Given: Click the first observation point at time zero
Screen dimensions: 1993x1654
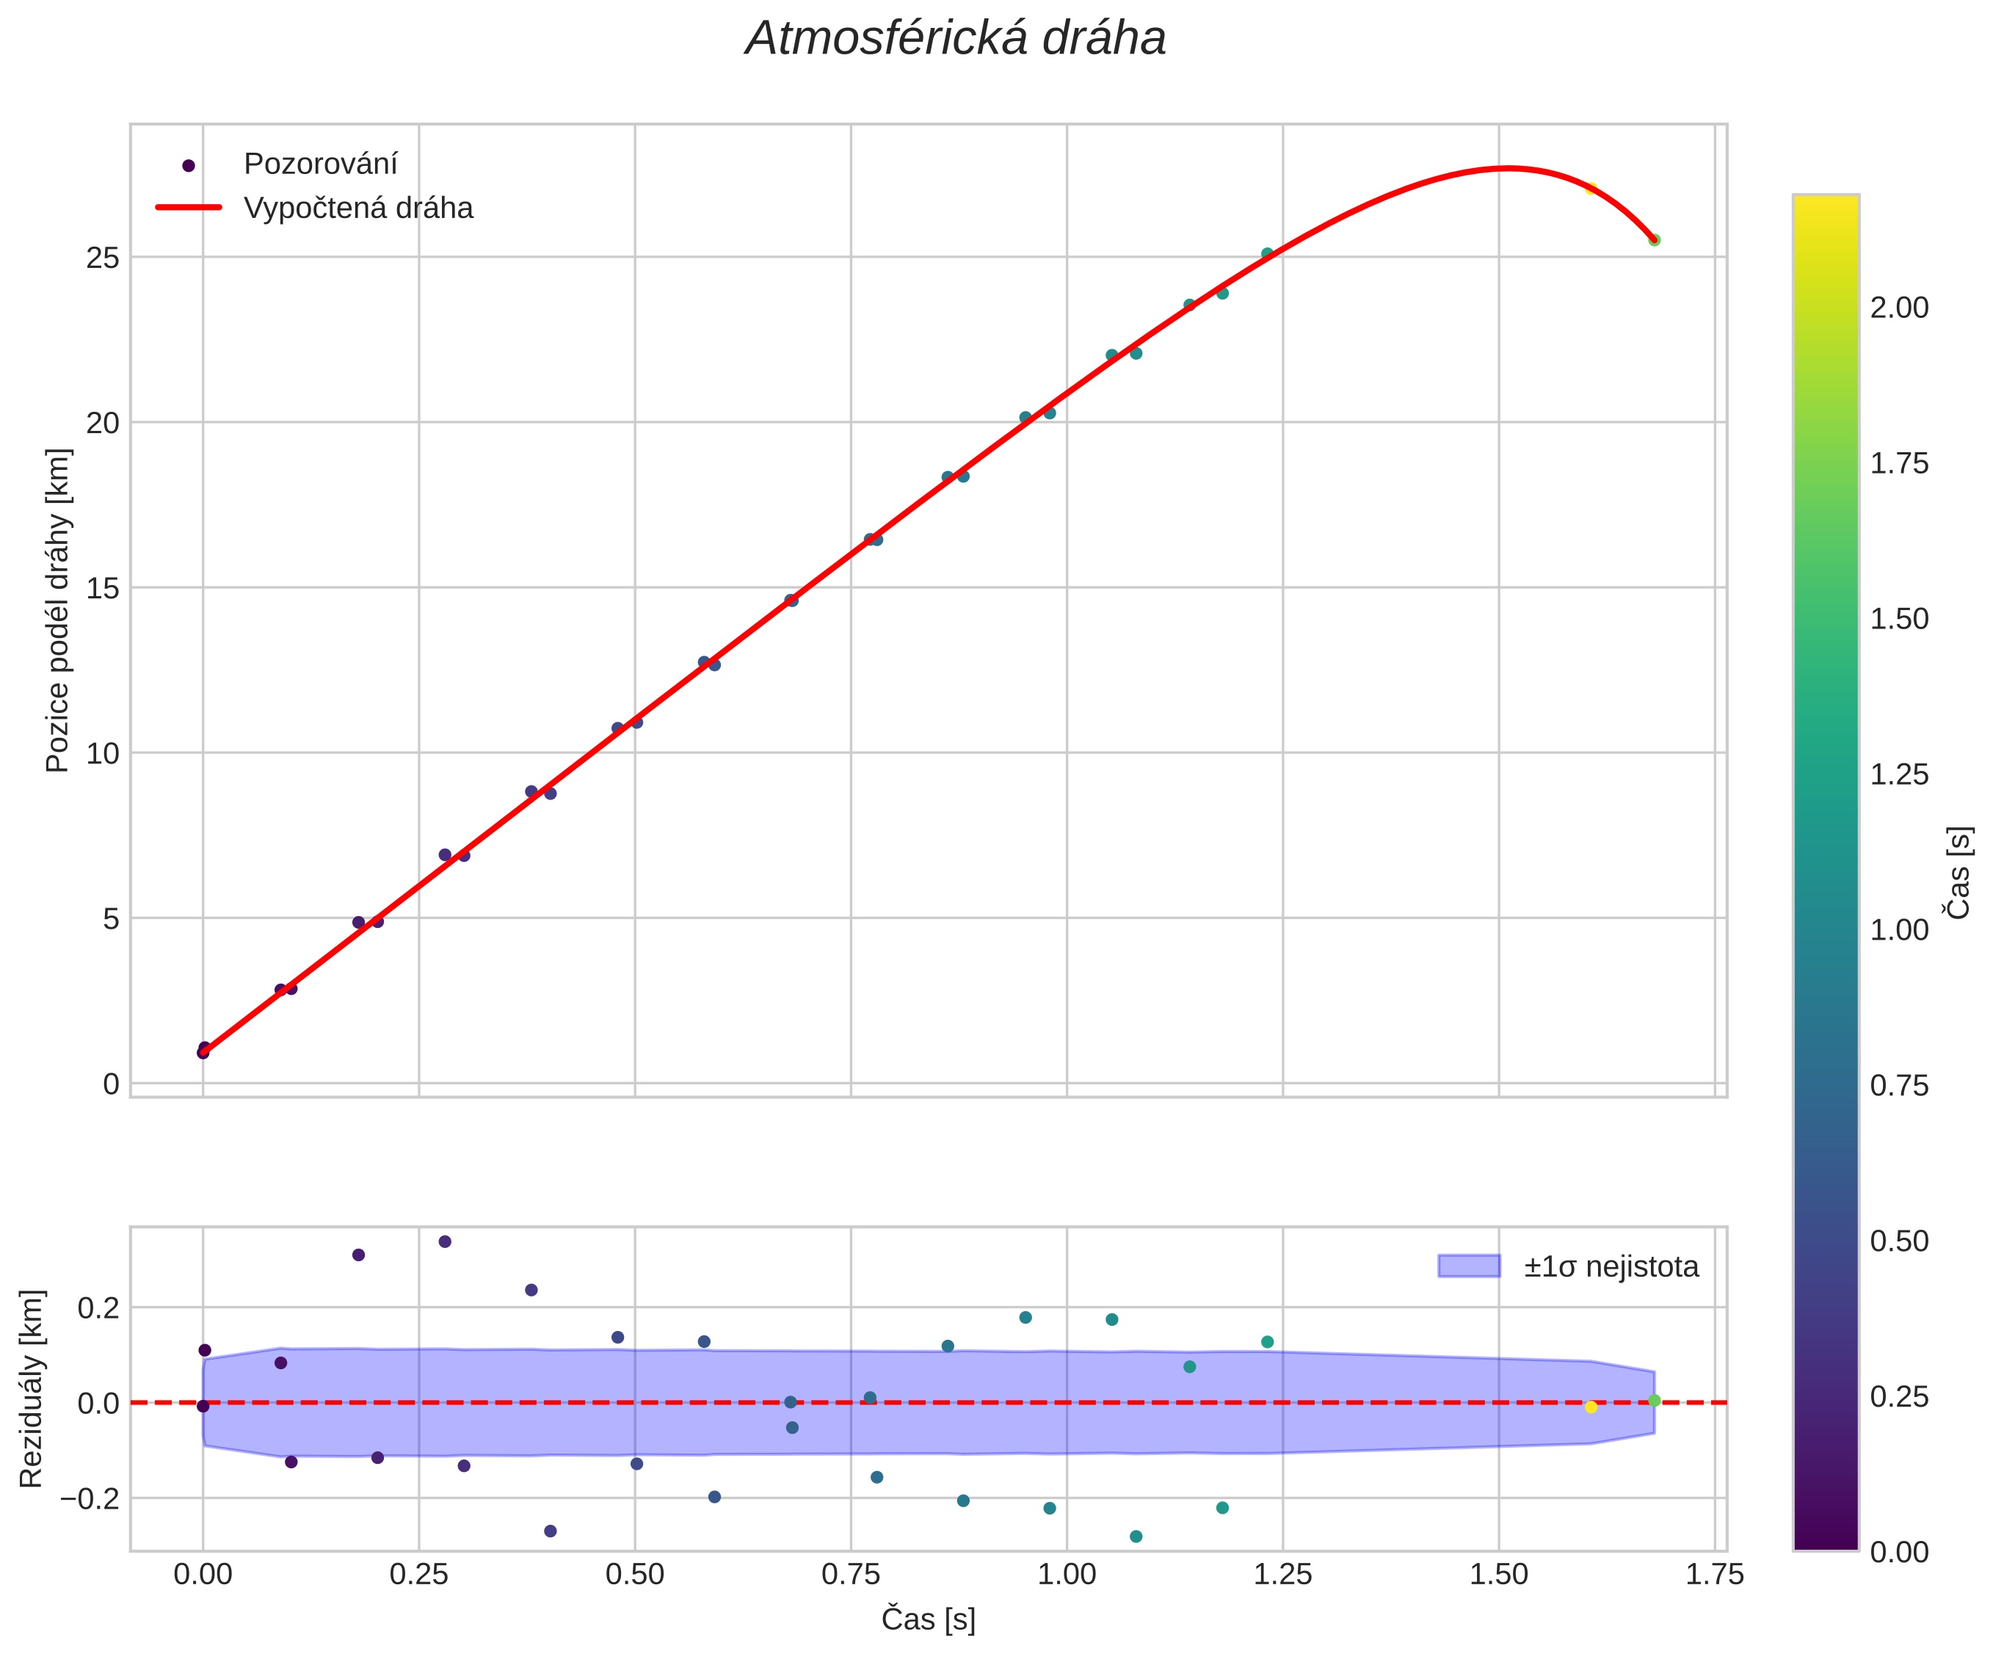Looking at the screenshot, I should tap(203, 1051).
